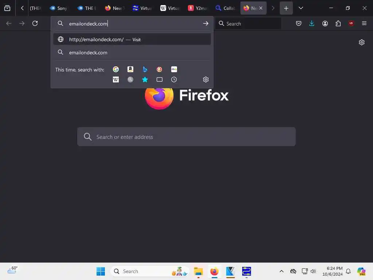Open the uBlock Origin extension
373x280 pixels.
tap(351, 23)
